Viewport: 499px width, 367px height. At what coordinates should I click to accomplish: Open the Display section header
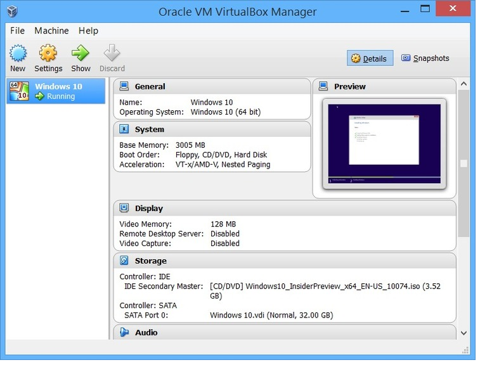285,209
